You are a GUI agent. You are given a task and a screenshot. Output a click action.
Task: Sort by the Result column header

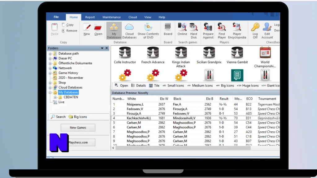pos(225,99)
